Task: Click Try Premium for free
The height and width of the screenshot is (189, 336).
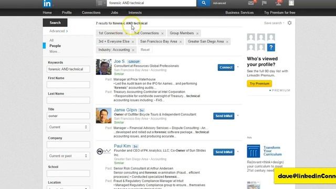Action: point(280,13)
